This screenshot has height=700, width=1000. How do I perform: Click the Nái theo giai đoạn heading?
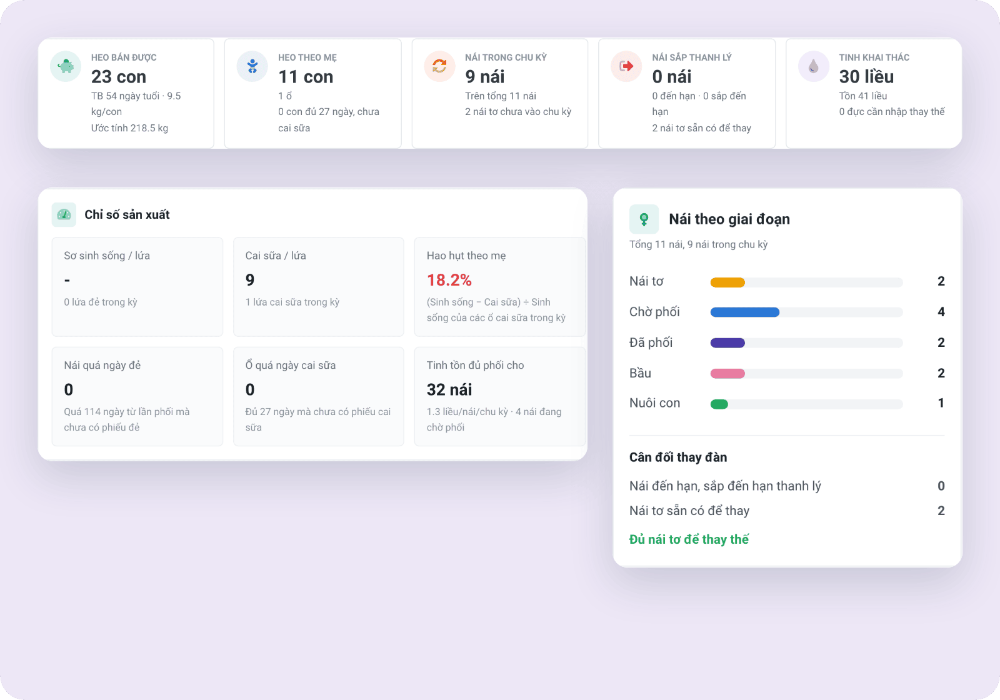pos(729,219)
